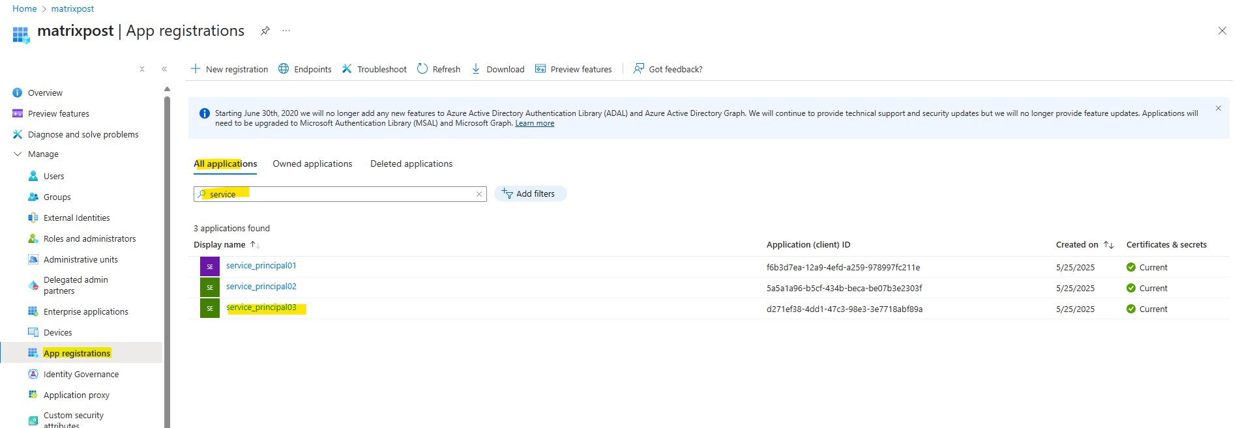Click the Add filters button
Image resolution: width=1238 pixels, height=428 pixels.
[530, 194]
